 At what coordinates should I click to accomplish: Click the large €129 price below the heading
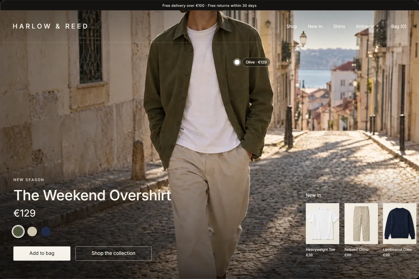point(24,213)
